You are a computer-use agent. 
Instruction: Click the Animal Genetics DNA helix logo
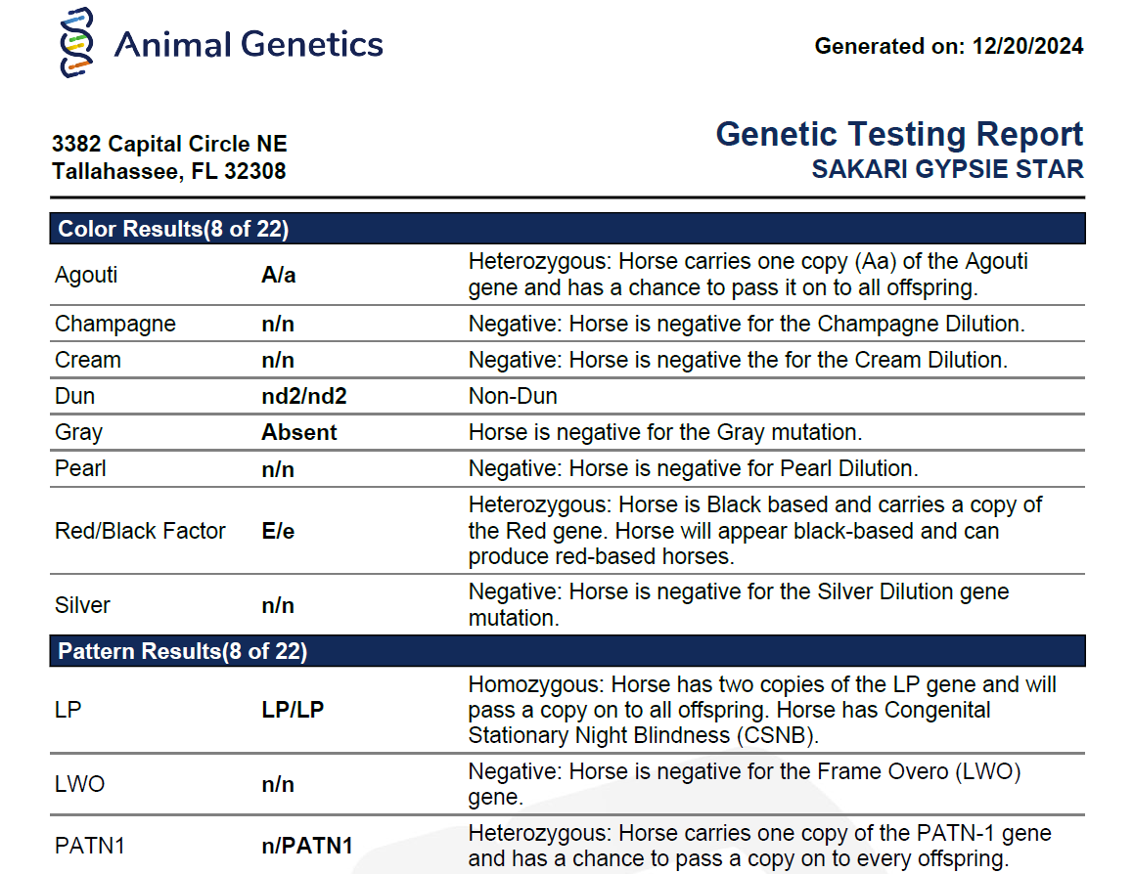pyautogui.click(x=78, y=43)
